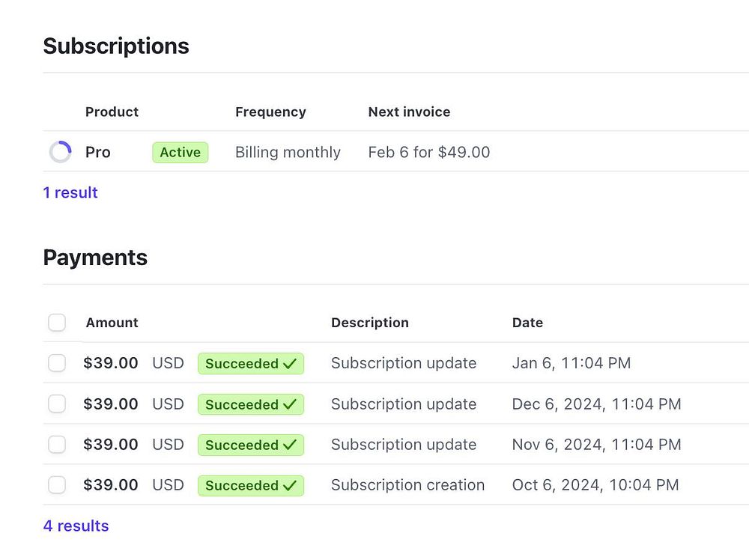Click the Active status badge
Viewport: 749px width, 560px height.
(x=180, y=152)
